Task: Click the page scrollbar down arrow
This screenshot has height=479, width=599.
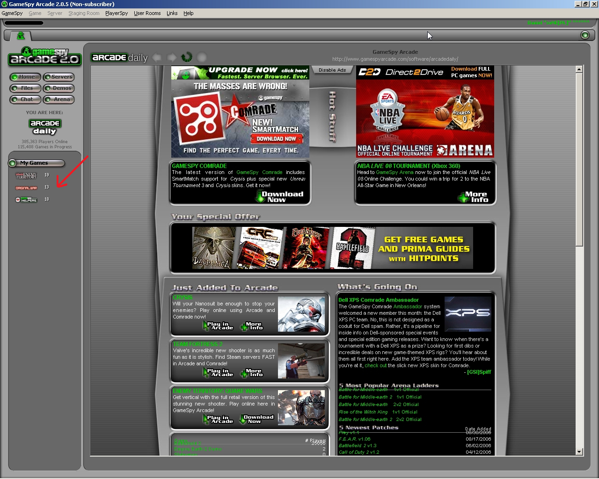Action: pyautogui.click(x=579, y=452)
